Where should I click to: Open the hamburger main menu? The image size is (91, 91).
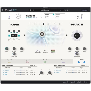click(2, 10)
